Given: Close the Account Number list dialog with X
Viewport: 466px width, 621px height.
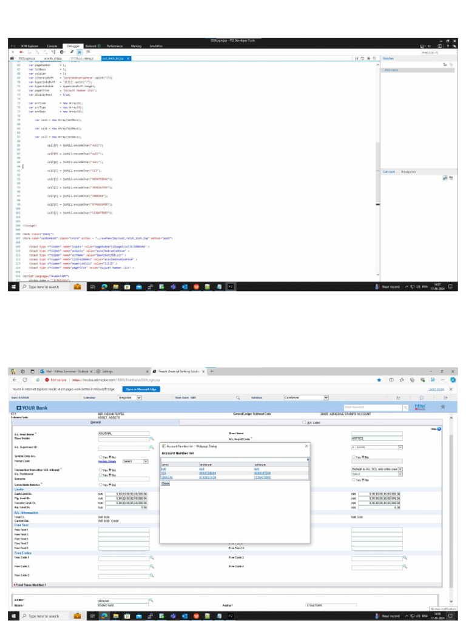Looking at the screenshot, I should (306, 446).
